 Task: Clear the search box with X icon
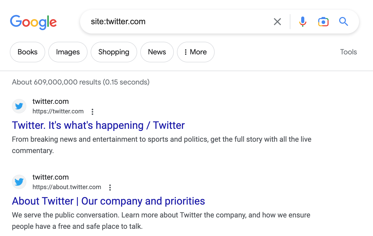click(x=277, y=22)
